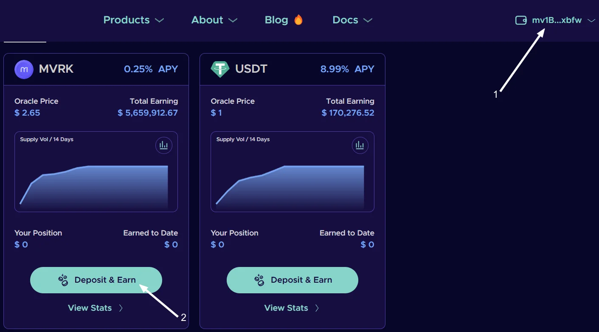Image resolution: width=599 pixels, height=332 pixels.
Task: Expand the About menu chevron
Action: click(x=233, y=20)
